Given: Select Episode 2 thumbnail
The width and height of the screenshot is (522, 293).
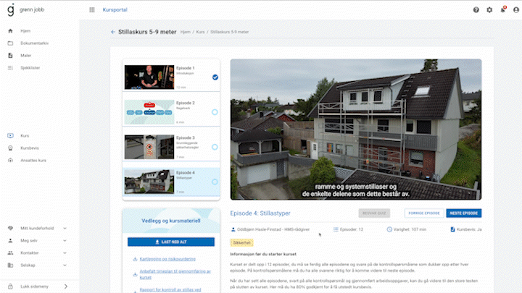Looking at the screenshot, I should click(149, 112).
